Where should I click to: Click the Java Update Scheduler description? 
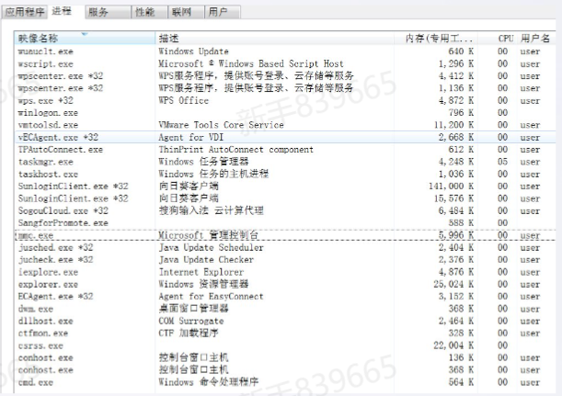click(x=212, y=247)
